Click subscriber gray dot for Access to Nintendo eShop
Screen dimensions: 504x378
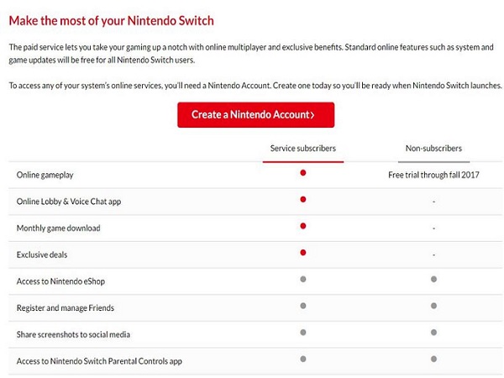click(303, 279)
